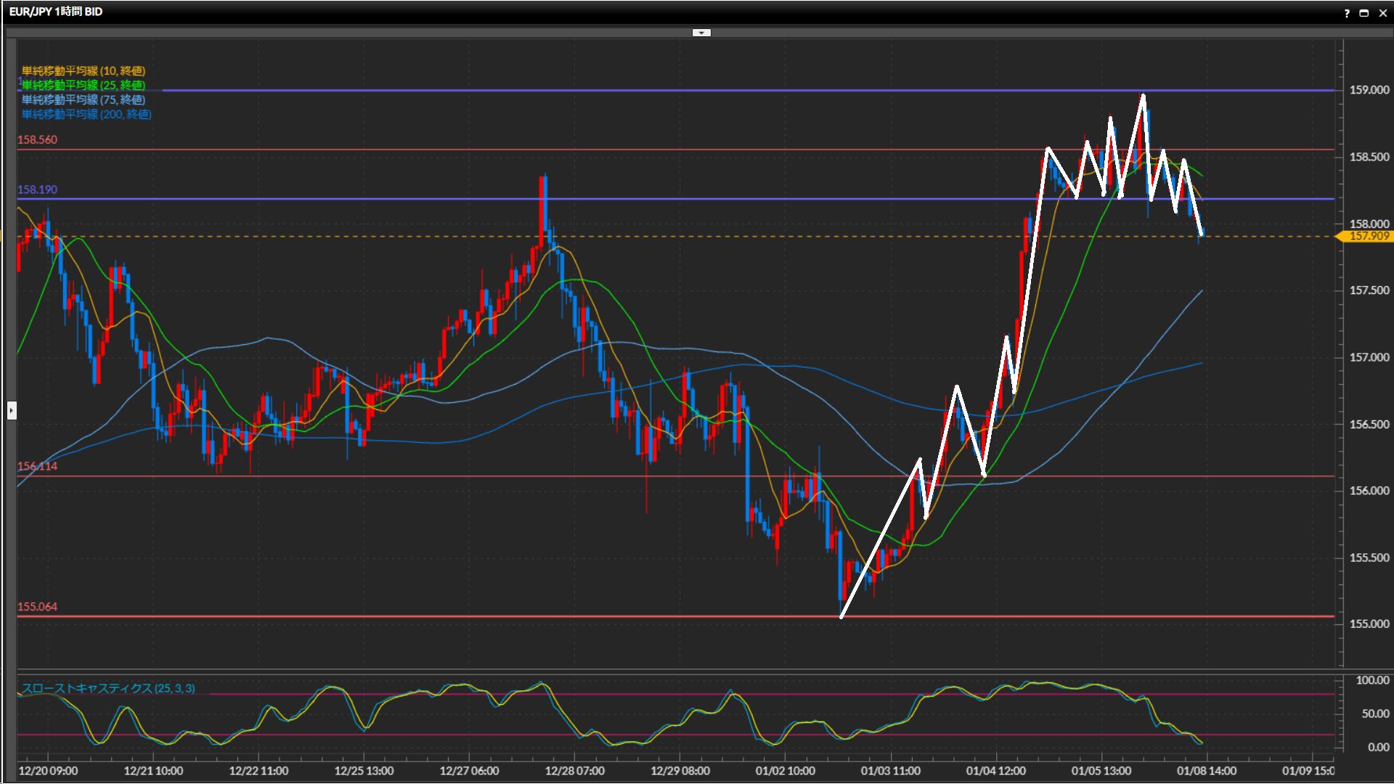Select the 200-period moving average label
Screen dimensions: 1394x784
tap(86, 114)
